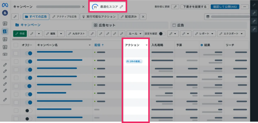Screen dimensions: 258x123
Task: Click the top pencil icon in dark right panel
Action: (254, 5)
